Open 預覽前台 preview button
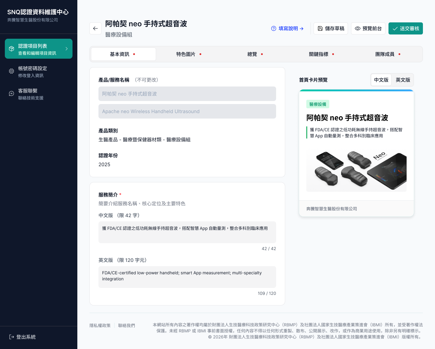435x349 pixels. [x=368, y=28]
